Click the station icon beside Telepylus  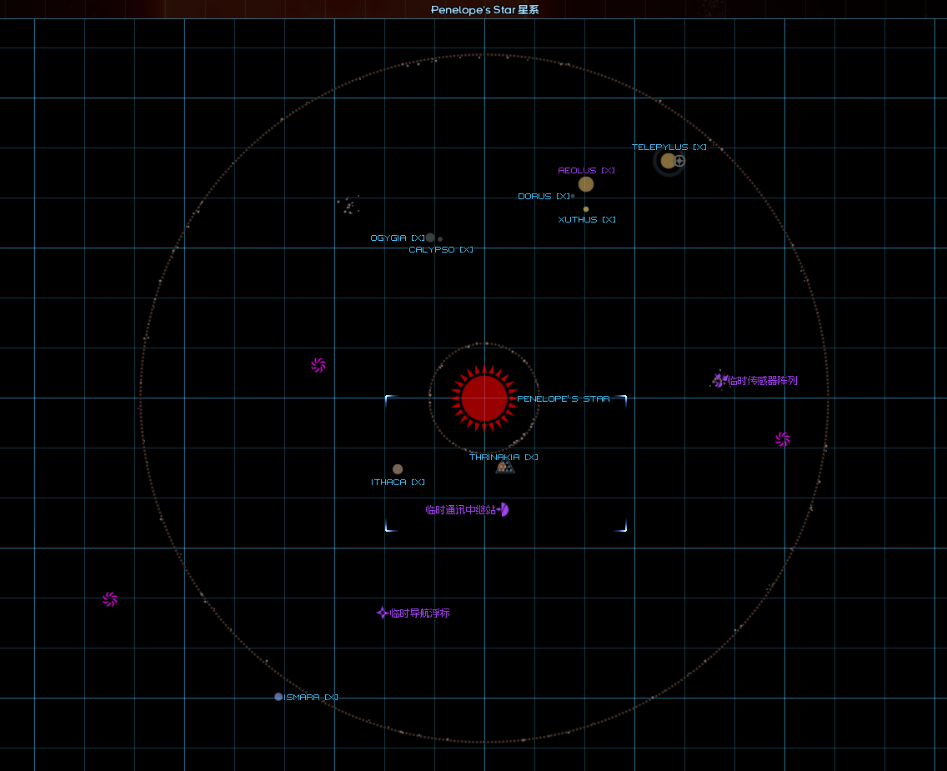tap(680, 161)
